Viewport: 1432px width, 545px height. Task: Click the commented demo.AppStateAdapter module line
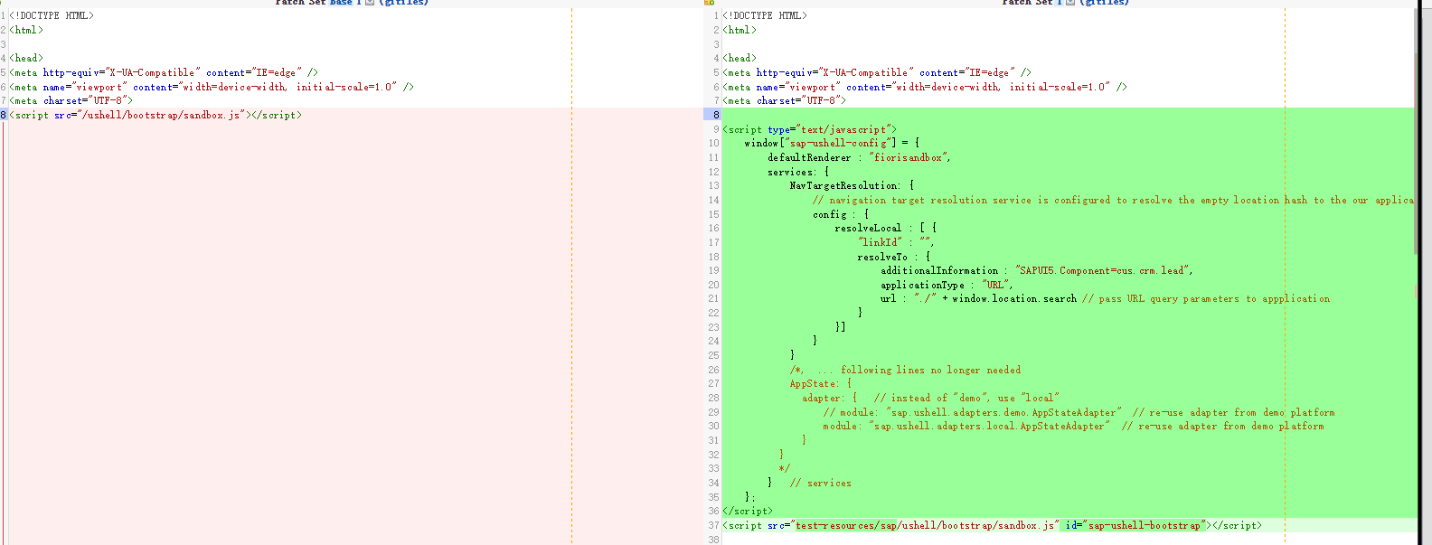point(1079,412)
